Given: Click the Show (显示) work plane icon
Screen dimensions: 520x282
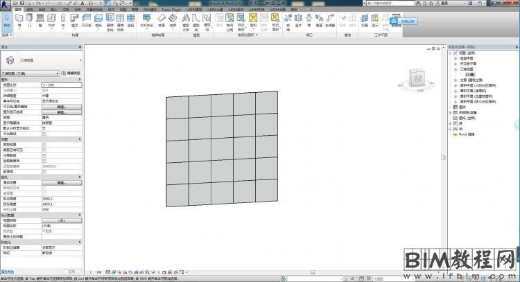Looking at the screenshot, I should [375, 19].
